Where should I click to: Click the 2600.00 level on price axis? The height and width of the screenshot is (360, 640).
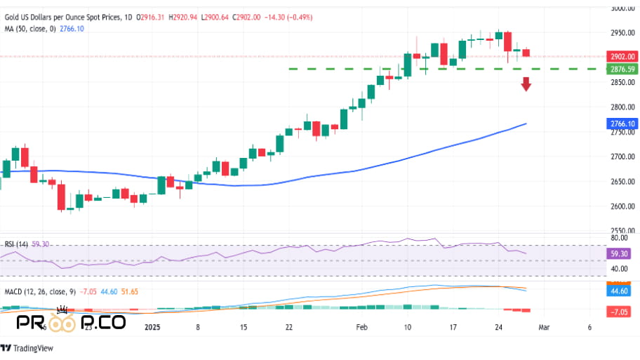[x=622, y=206]
